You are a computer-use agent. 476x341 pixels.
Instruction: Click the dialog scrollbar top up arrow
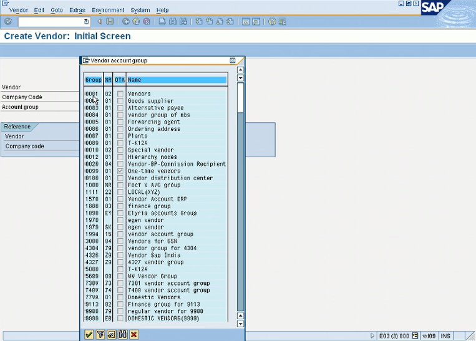pos(240,70)
